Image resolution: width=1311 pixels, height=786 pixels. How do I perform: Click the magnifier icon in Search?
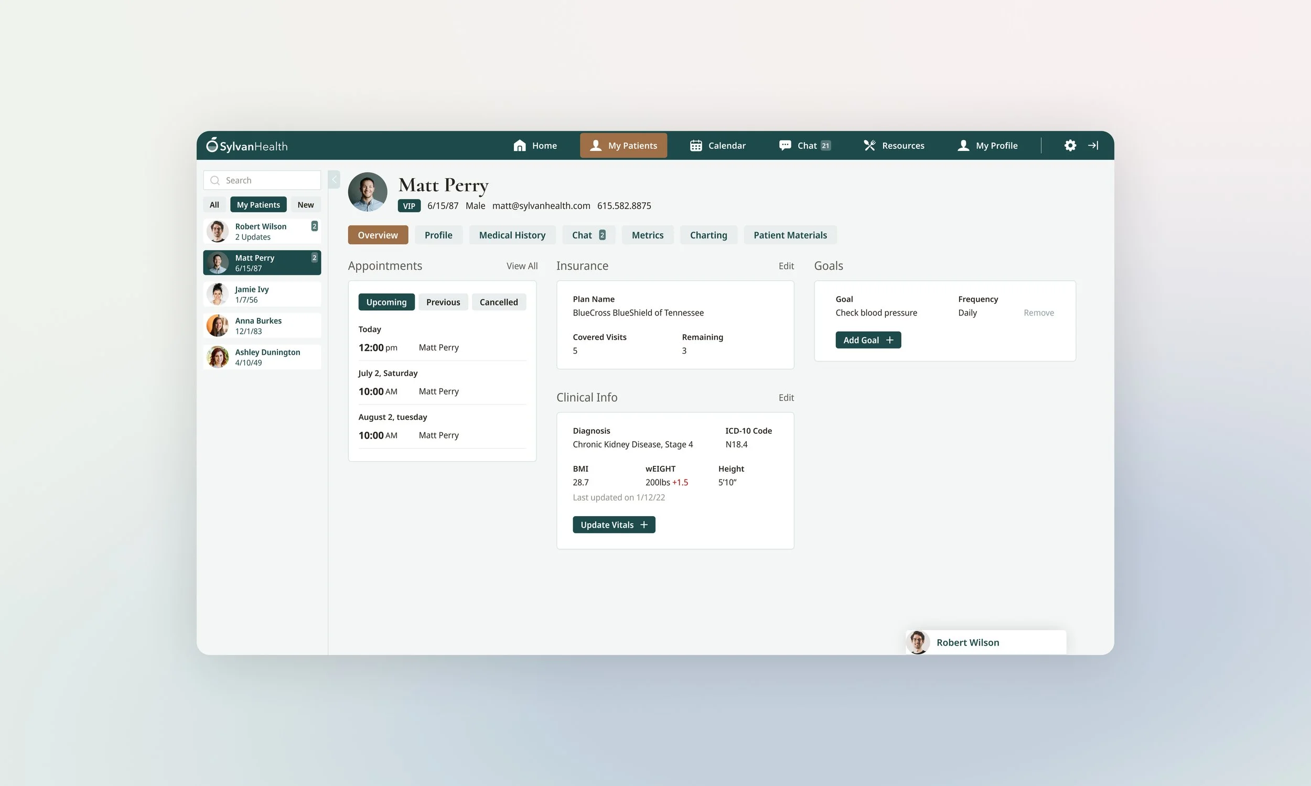214,180
